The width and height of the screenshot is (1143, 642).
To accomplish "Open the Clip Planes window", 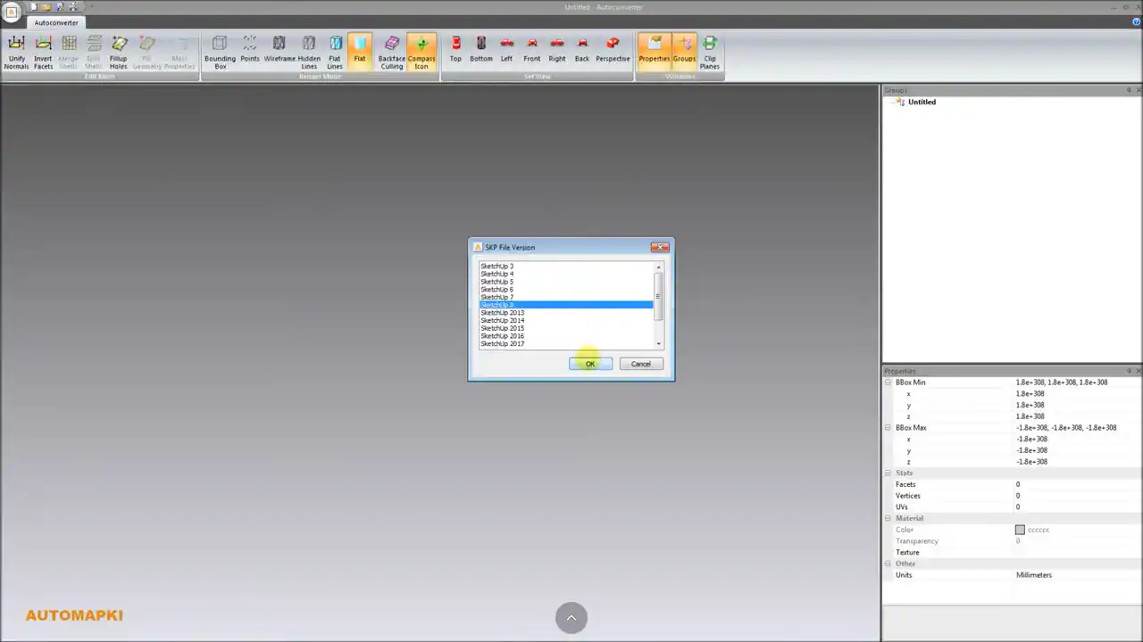I will [709, 51].
